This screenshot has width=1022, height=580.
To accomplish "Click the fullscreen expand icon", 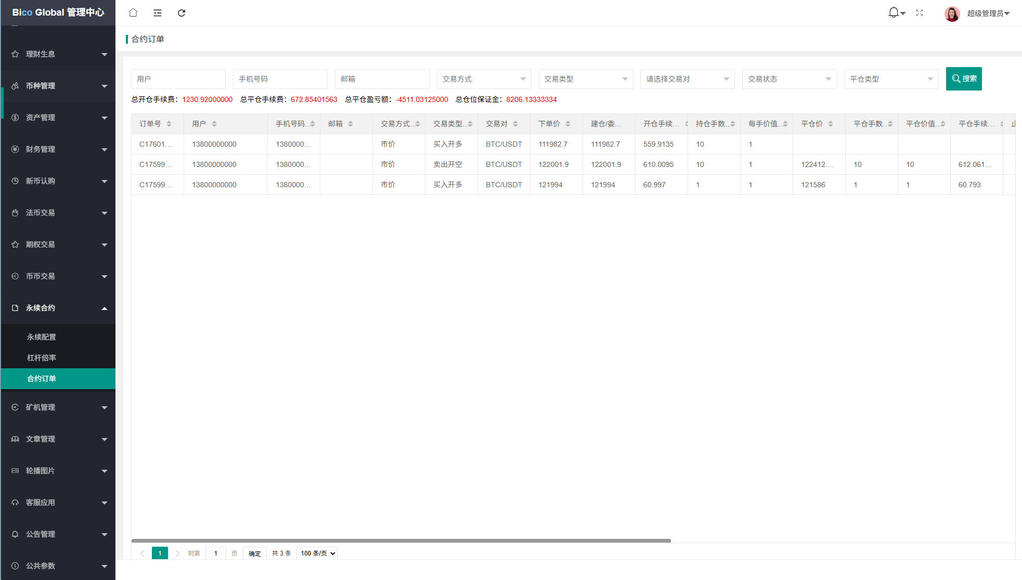I will pyautogui.click(x=920, y=13).
